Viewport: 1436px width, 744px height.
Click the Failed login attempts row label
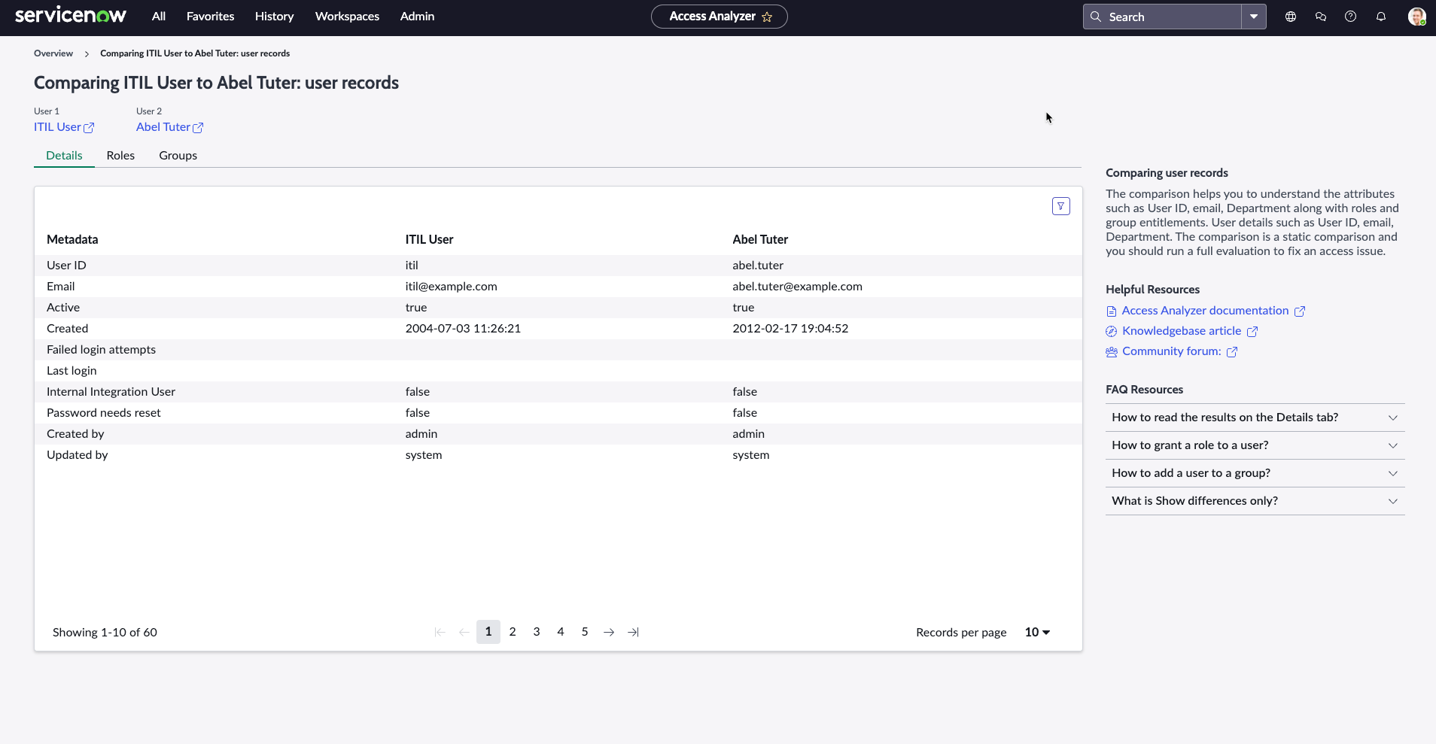(101, 350)
